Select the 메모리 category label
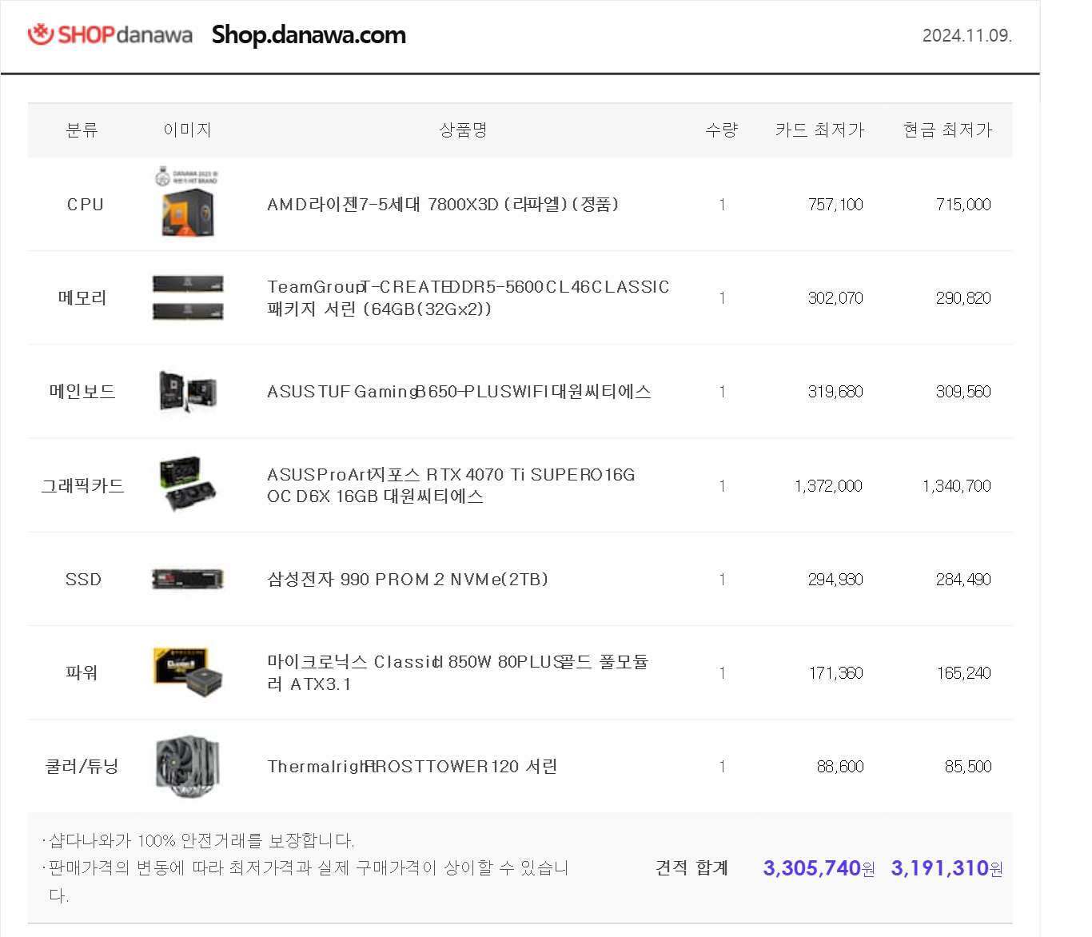The image size is (1092, 937). tap(82, 298)
